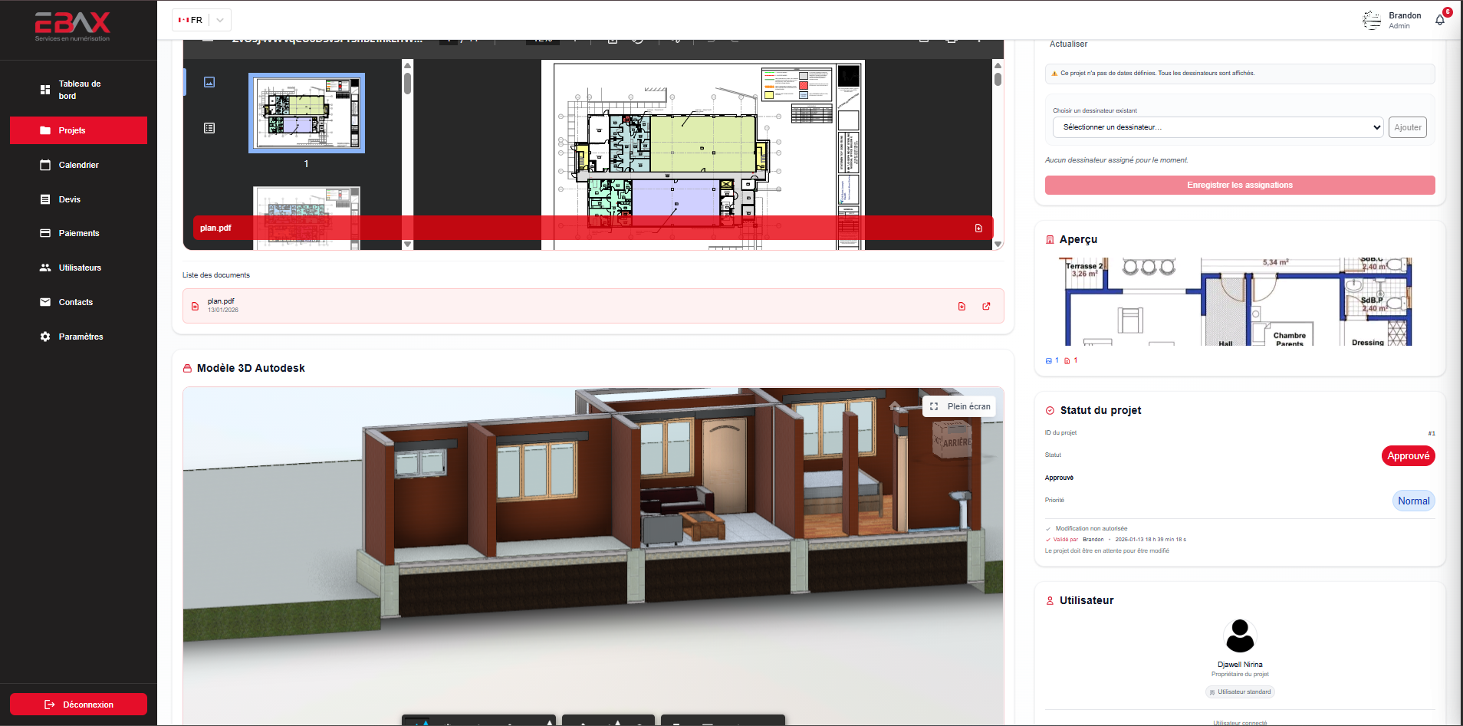Download plan.pdf from the documents list

tap(962, 306)
